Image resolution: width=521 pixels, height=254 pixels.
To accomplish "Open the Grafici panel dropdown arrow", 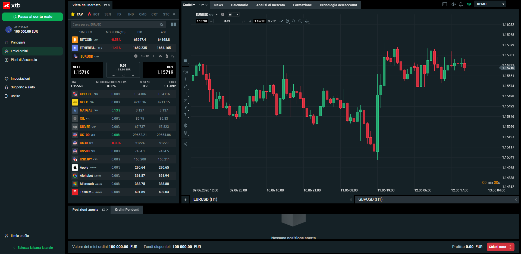I will (x=194, y=5).
